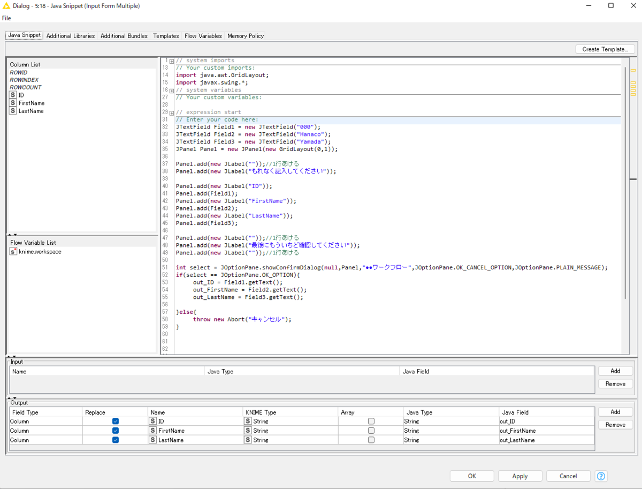Select the ID string column icon

pos(12,95)
